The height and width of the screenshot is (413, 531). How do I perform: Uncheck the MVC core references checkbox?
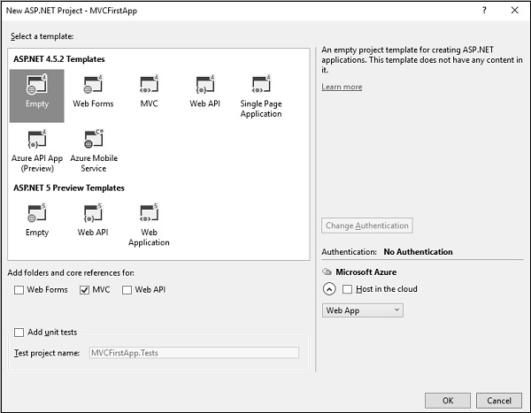pos(84,290)
